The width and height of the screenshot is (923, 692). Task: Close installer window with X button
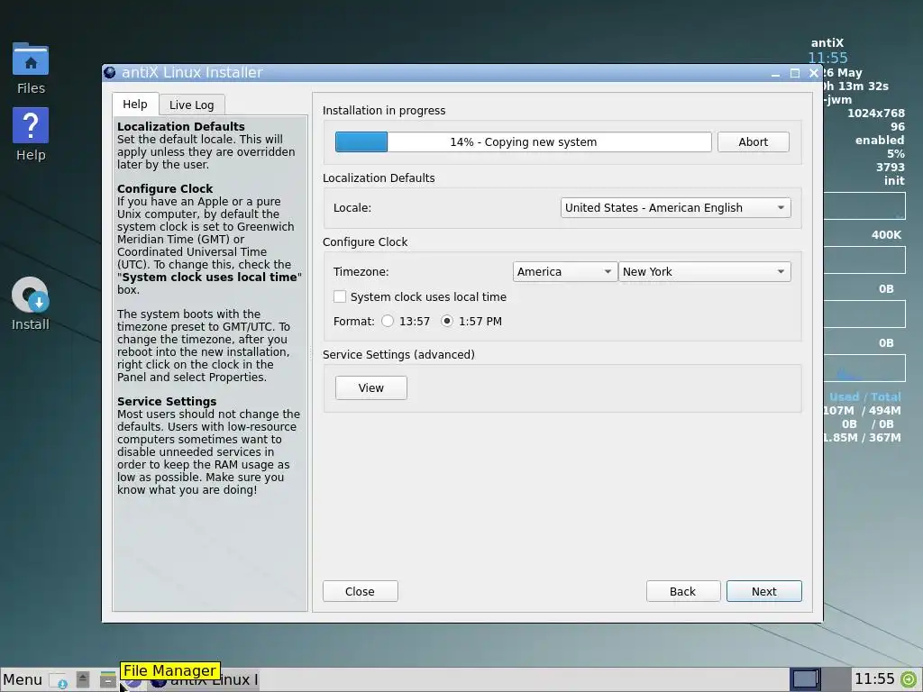[x=814, y=73]
